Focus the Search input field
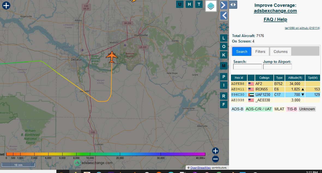322x173 pixels. (248, 67)
